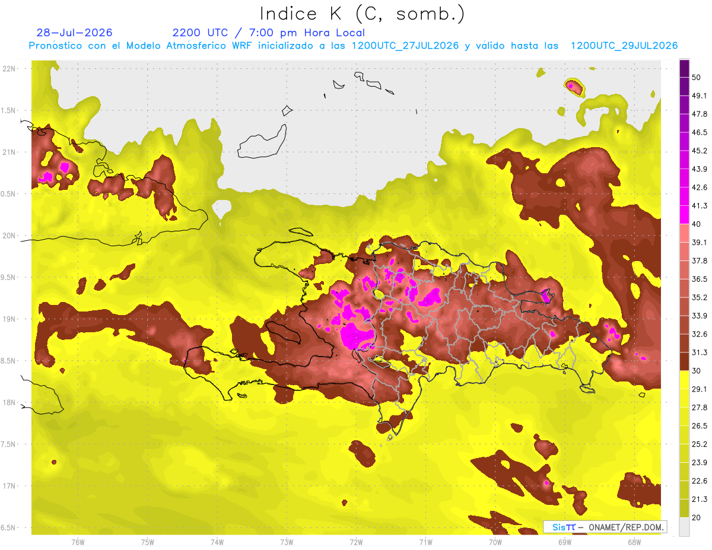Click the "70W" longitude axis label
This screenshot has height=550, width=712.
495,542
